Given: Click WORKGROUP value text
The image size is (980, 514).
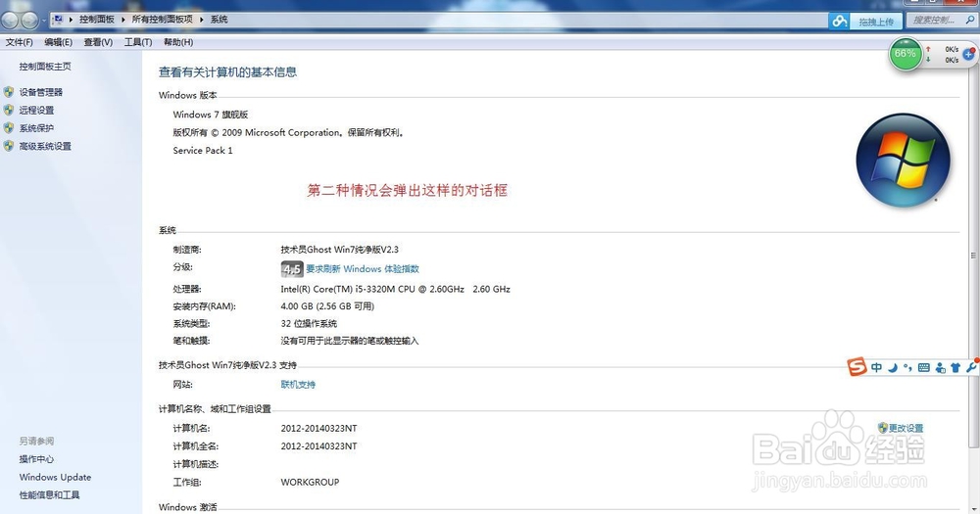Looking at the screenshot, I should (310, 482).
